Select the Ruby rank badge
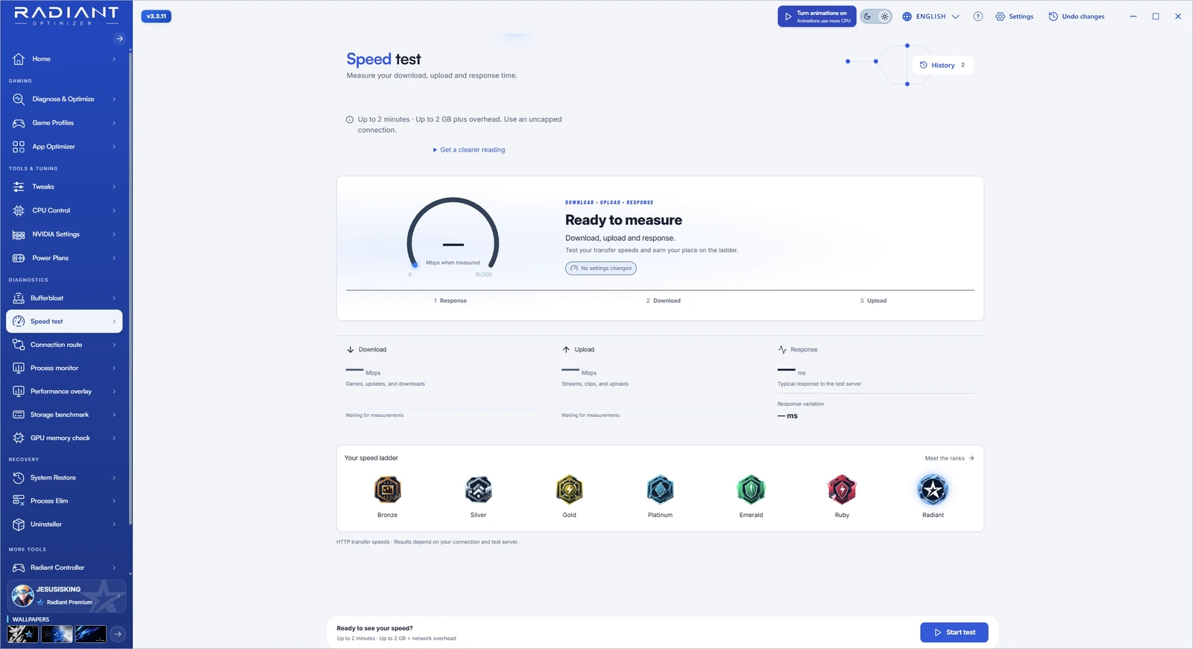The width and height of the screenshot is (1193, 649). pyautogui.click(x=842, y=490)
